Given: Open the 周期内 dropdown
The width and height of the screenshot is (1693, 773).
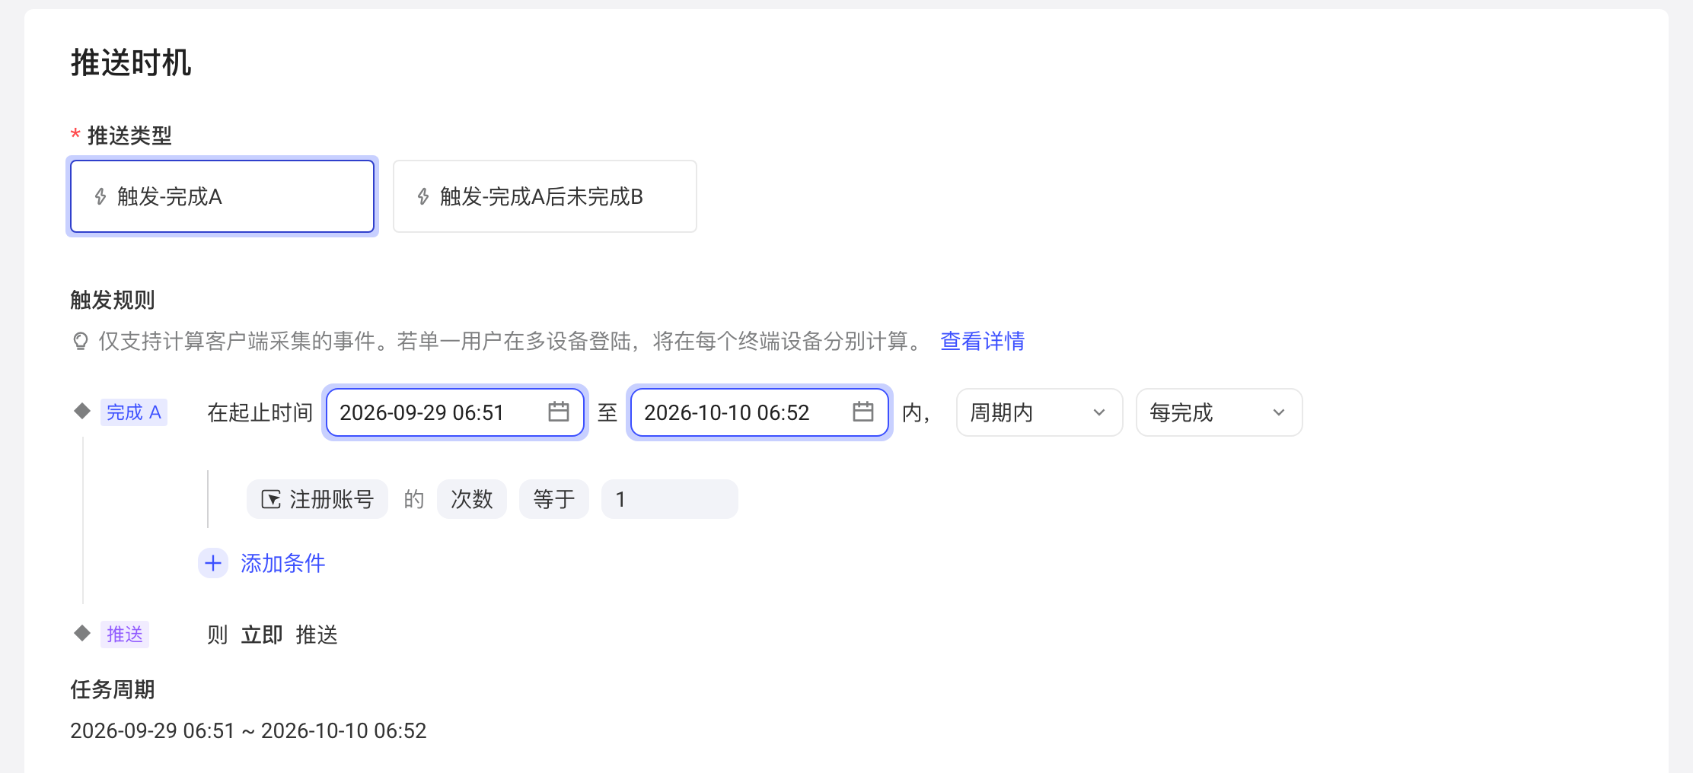Looking at the screenshot, I should click(1039, 412).
